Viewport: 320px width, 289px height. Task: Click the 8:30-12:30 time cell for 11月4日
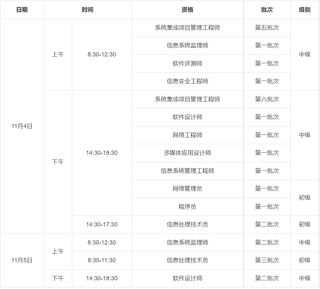click(x=102, y=55)
